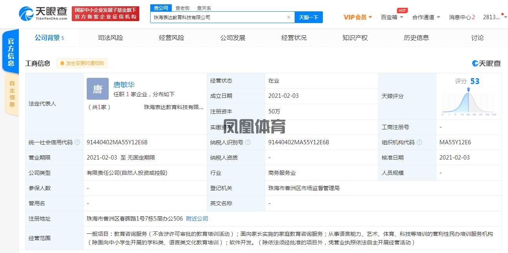
Task: Open the 历史信息 tab
Action: [x=416, y=38]
